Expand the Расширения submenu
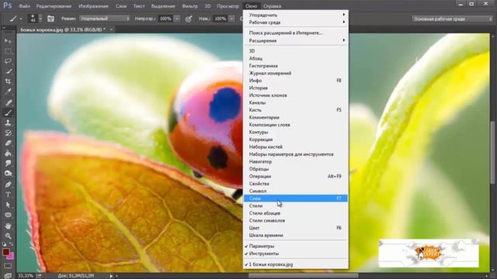The width and height of the screenshot is (497, 279). point(295,40)
